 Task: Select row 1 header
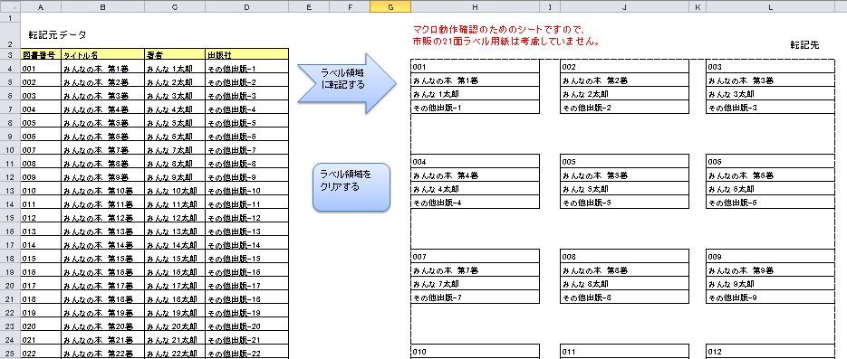[x=10, y=17]
